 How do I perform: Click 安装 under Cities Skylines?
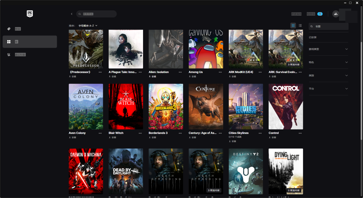click(234, 141)
